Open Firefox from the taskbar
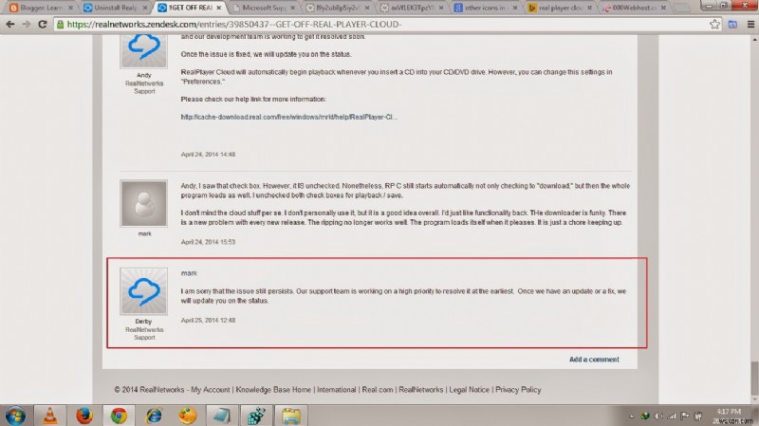Viewport: 759px width, 426px height. click(84, 416)
